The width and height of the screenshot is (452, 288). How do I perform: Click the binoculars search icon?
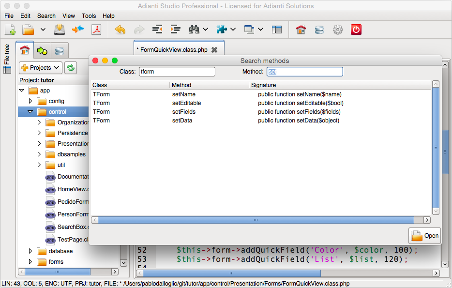194,30
